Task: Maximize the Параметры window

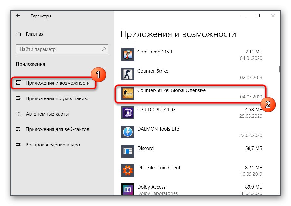Action: (x=258, y=16)
